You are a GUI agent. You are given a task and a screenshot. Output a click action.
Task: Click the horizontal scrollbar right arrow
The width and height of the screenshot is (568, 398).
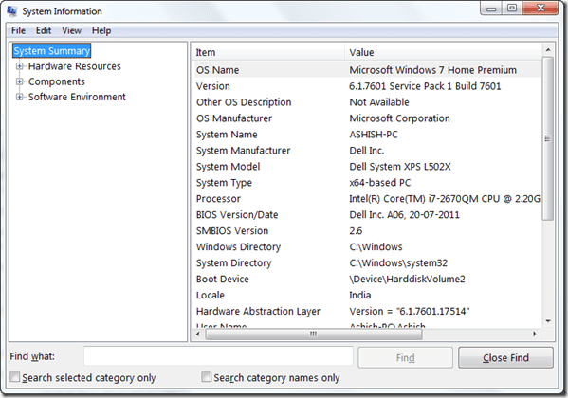coord(535,334)
